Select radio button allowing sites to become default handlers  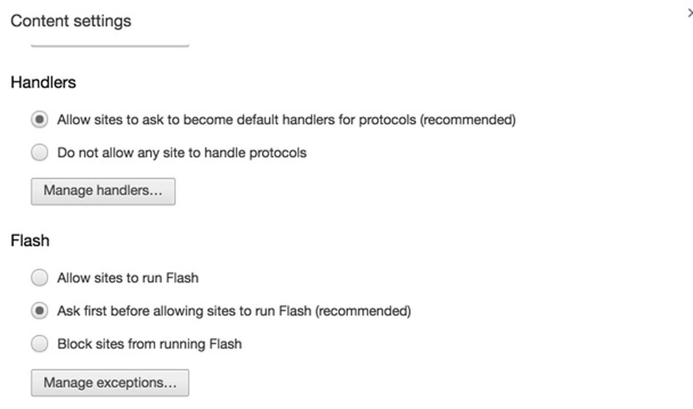click(40, 120)
